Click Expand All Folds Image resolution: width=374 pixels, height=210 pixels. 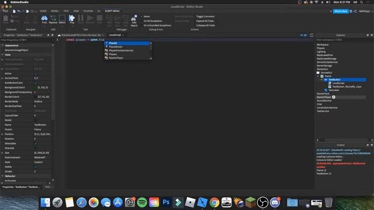[205, 21]
